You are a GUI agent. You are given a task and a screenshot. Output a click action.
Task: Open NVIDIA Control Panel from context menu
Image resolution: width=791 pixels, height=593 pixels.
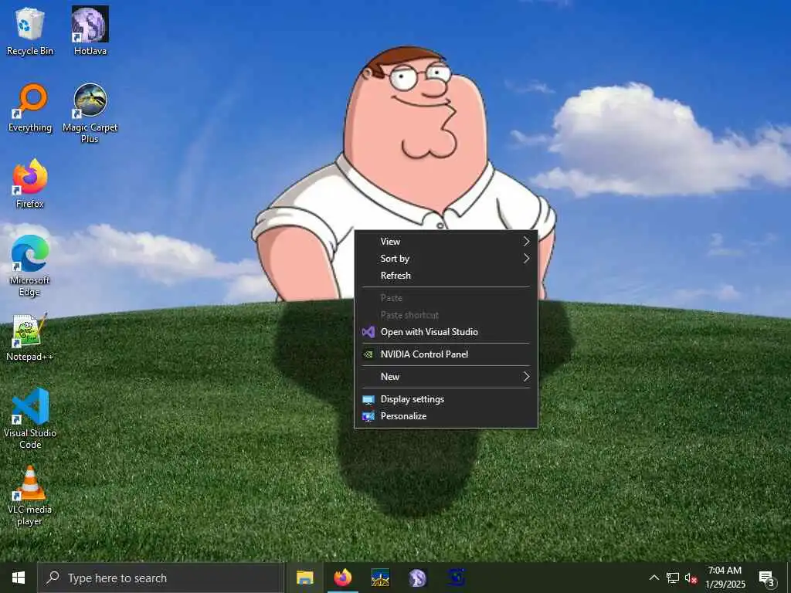446,354
